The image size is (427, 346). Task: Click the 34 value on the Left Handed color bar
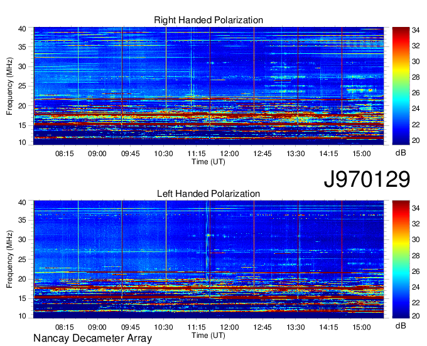[416, 209]
